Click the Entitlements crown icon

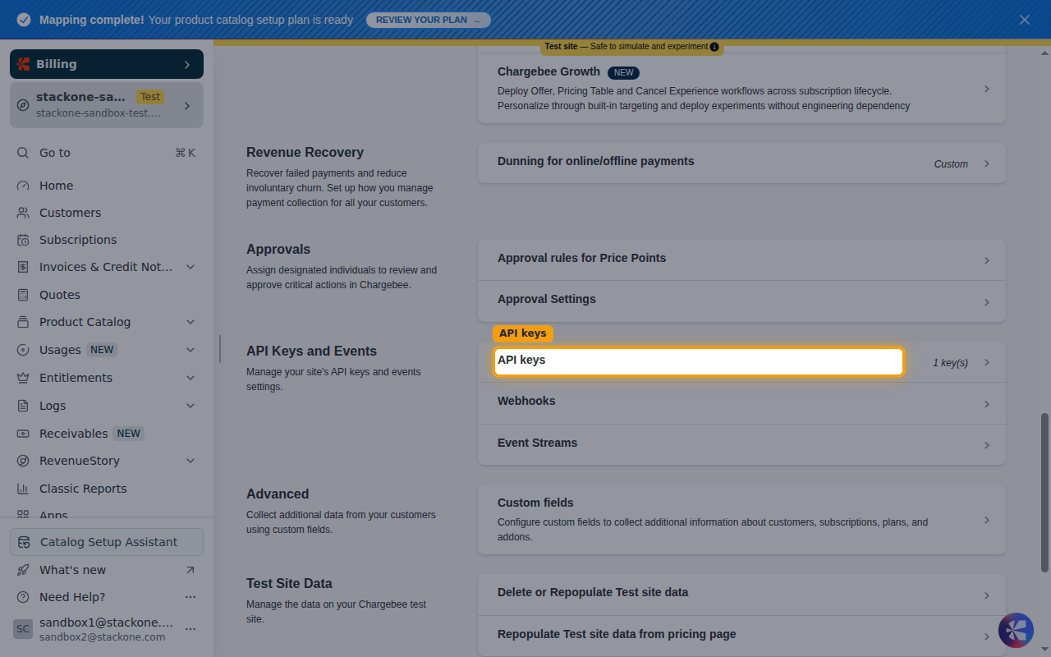[23, 378]
